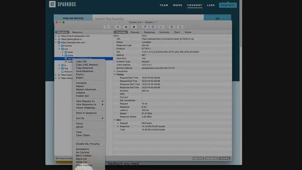Select Repeat Advanced... in context menu
The image size is (302, 170).
(x=87, y=89)
